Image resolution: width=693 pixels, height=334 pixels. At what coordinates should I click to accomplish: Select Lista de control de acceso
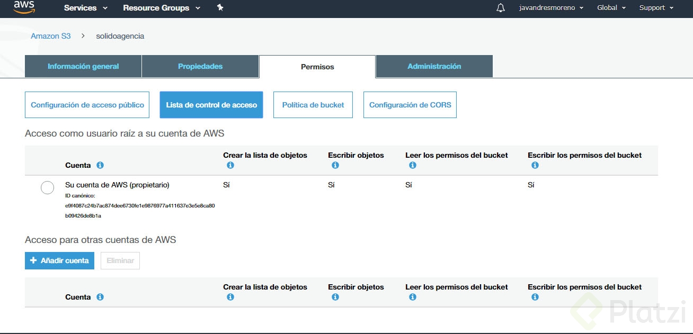pyautogui.click(x=211, y=105)
